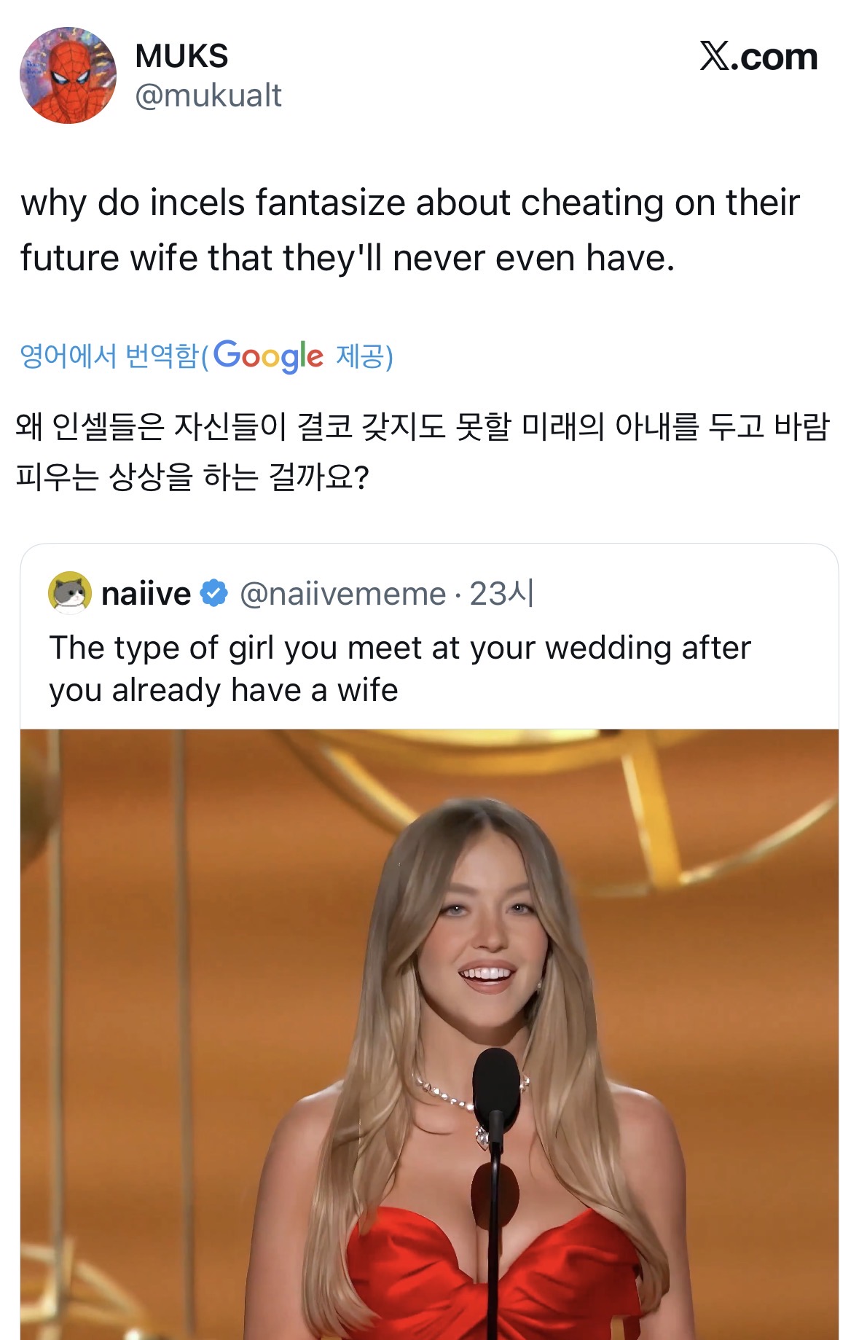Image resolution: width=859 pixels, height=1340 pixels.
Task: Click the '제공)' text after Google
Action: point(364,356)
